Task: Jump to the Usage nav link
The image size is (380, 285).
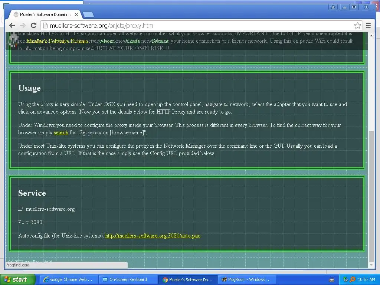Action: [x=133, y=41]
